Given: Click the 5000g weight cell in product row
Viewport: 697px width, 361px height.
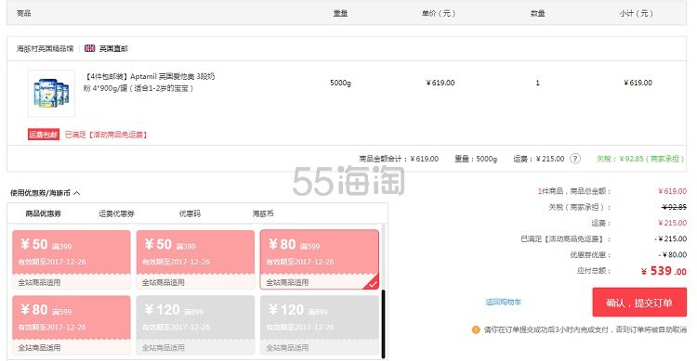Looking at the screenshot, I should 340,83.
